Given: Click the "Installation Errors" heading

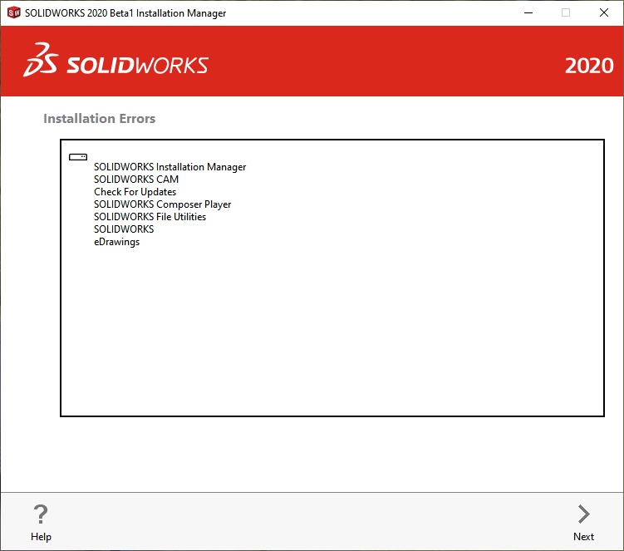Looking at the screenshot, I should [x=100, y=119].
